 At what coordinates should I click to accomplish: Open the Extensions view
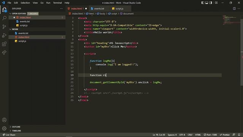point(4,44)
